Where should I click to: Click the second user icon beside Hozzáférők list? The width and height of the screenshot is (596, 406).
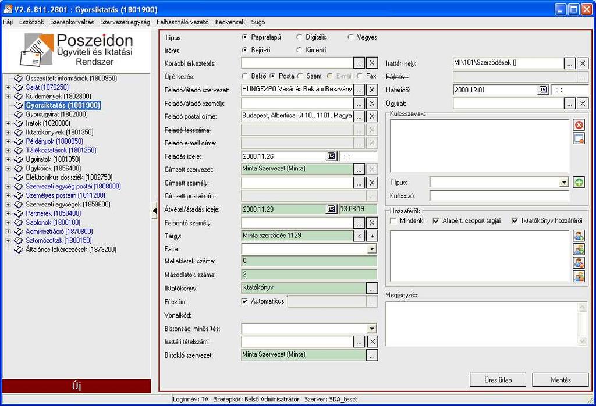tap(579, 250)
